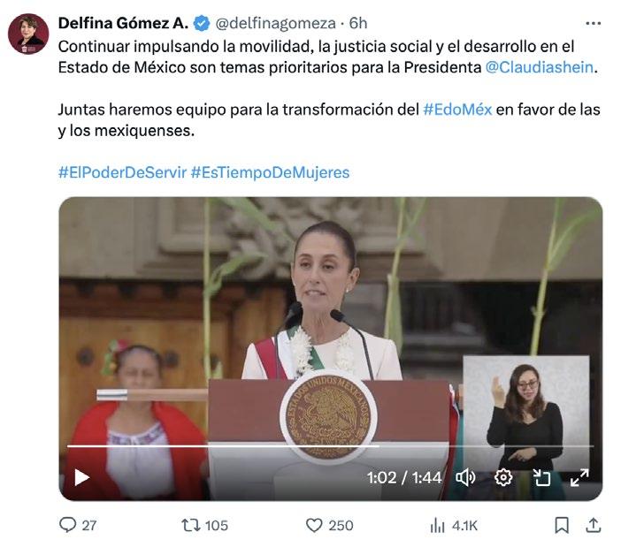The height and width of the screenshot is (547, 621).
Task: Open the @delfinagomeza handle
Action: [276, 23]
